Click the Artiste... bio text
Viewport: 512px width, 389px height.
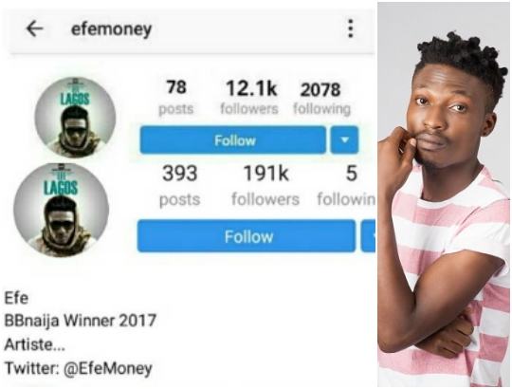(35, 344)
